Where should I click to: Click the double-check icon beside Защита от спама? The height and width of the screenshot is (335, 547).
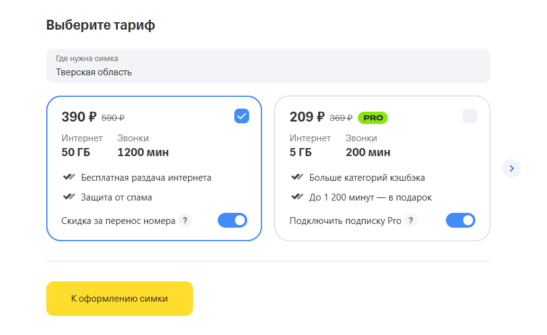click(69, 197)
